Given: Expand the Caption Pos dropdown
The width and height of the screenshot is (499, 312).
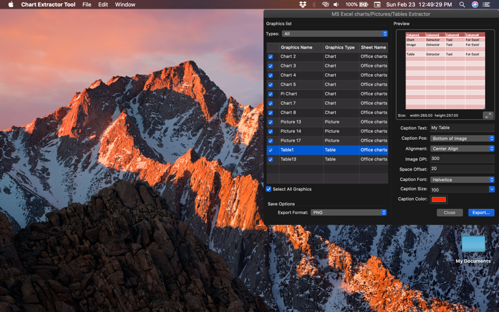Looking at the screenshot, I should click(462, 139).
